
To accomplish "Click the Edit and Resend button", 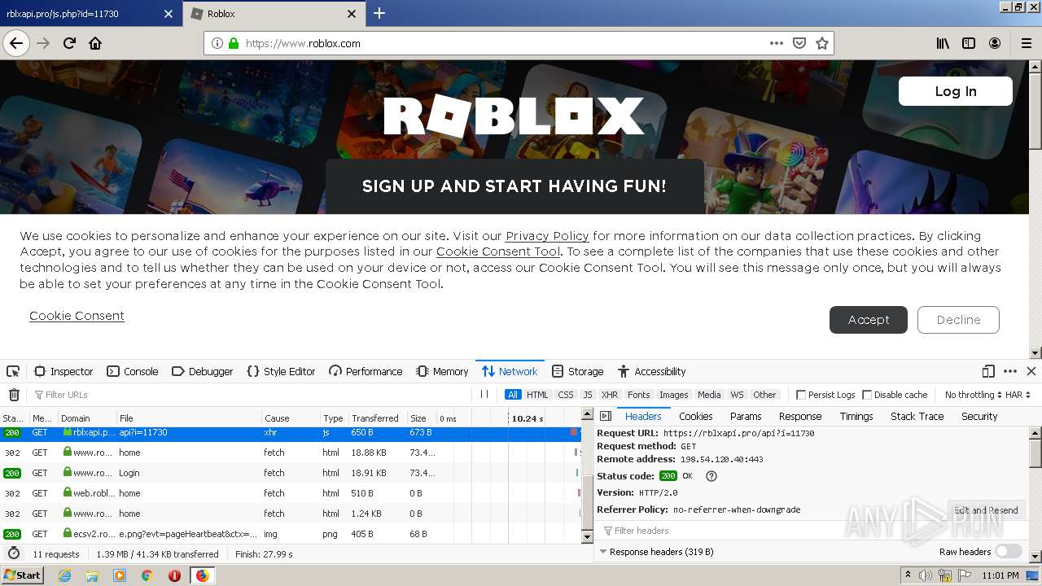I will point(986,510).
